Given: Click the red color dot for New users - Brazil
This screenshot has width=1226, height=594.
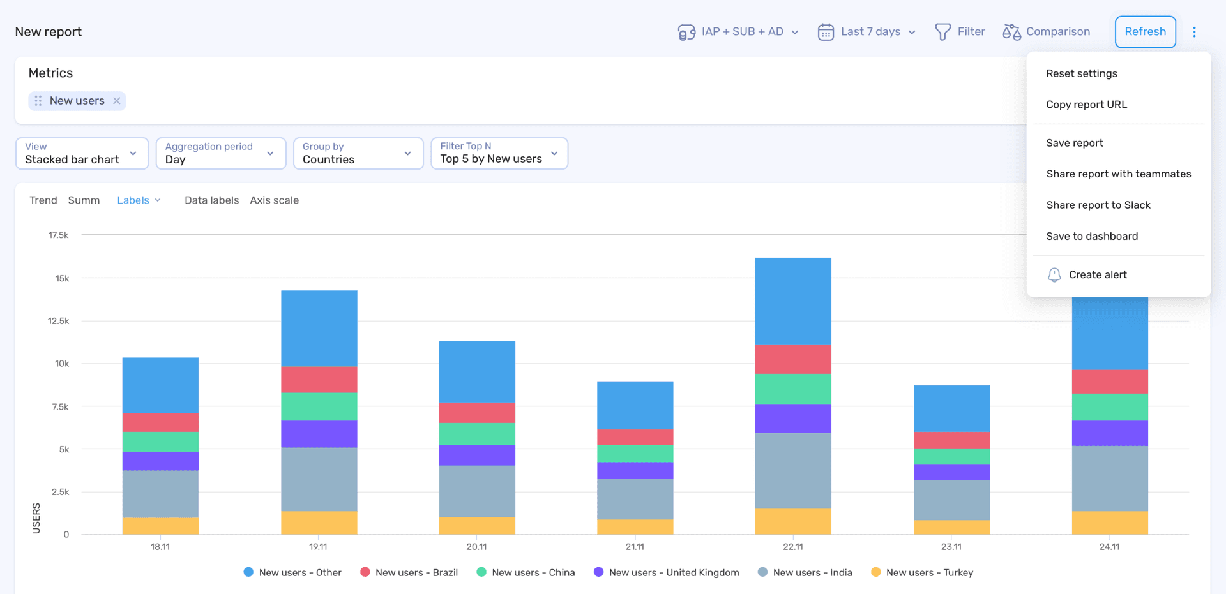Looking at the screenshot, I should pos(365,572).
